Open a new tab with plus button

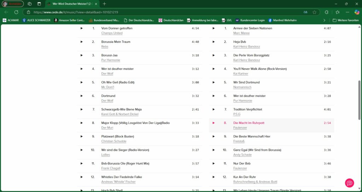click(x=104, y=4)
